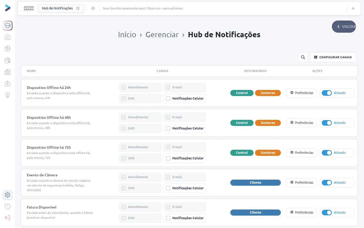
Task: Check Notificações Celular for Dispositivo Offline há 48h
Action: [168, 128]
